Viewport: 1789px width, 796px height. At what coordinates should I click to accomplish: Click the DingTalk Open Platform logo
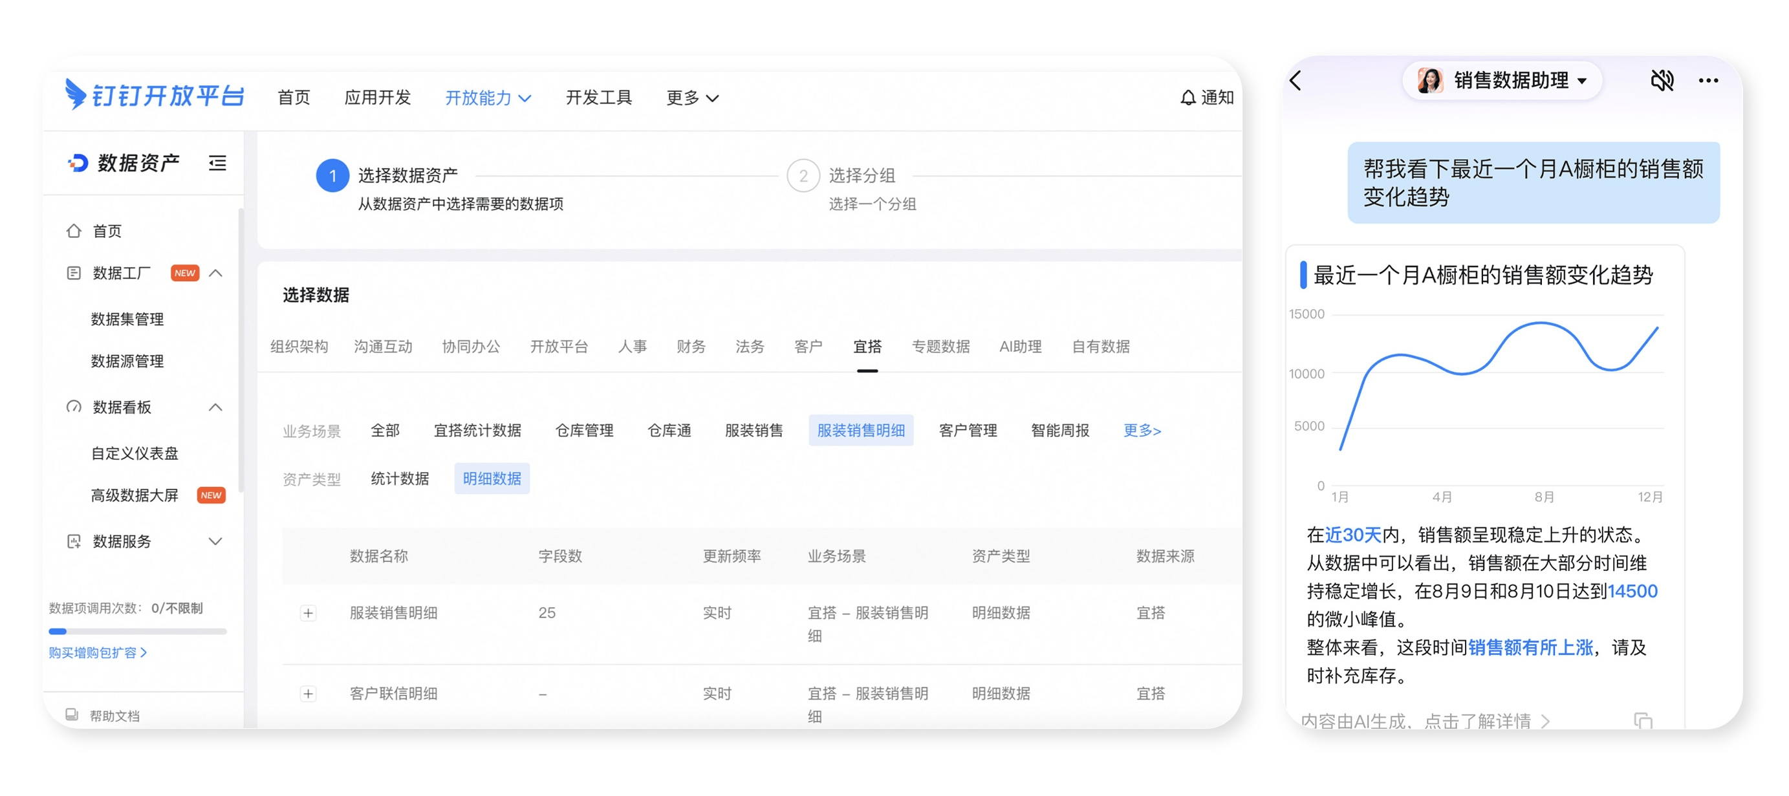click(x=154, y=96)
